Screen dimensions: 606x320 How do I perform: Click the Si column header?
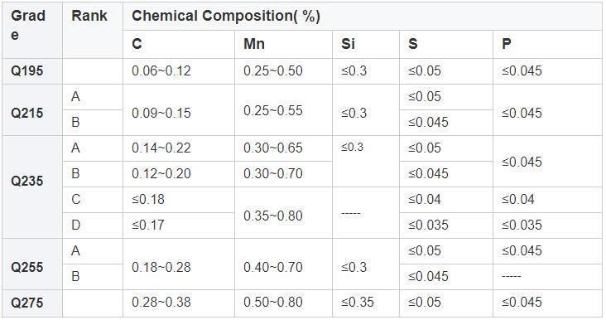click(366, 44)
